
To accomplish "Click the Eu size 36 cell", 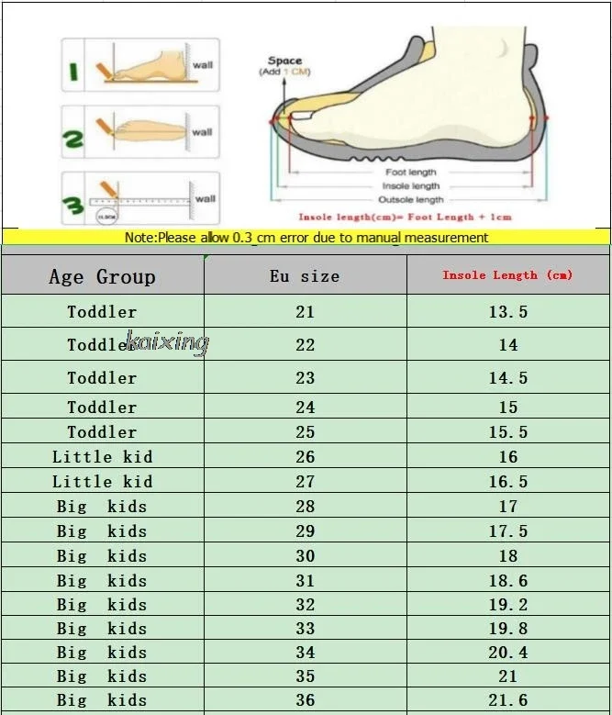I will [x=306, y=699].
